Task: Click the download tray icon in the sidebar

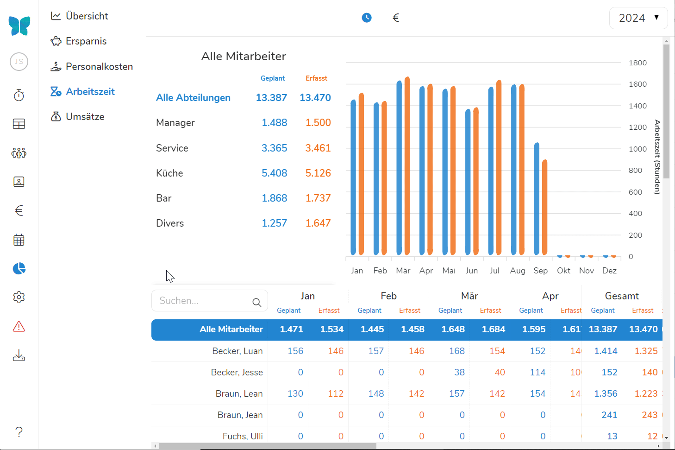Action: pos(19,355)
